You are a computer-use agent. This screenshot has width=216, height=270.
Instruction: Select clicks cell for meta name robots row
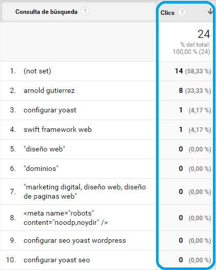tap(195, 218)
